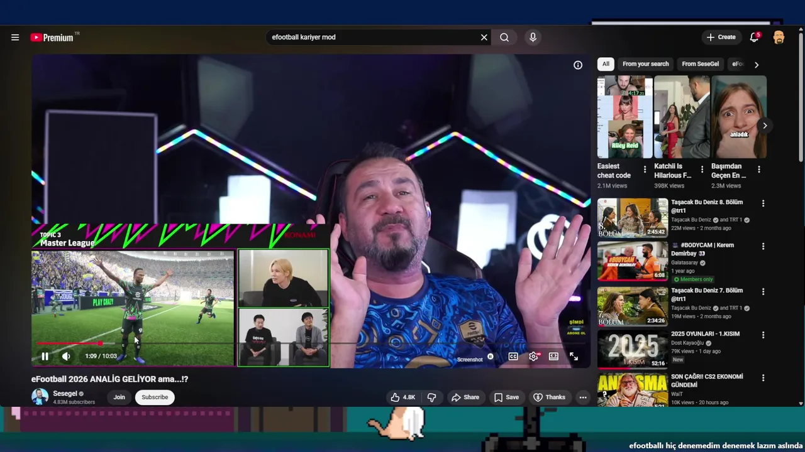Open options for Katchii Is Hilarious short
Screen dimensions: 805x452
pos(702,169)
